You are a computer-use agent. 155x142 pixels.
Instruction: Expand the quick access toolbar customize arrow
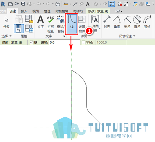click(x=153, y=4)
